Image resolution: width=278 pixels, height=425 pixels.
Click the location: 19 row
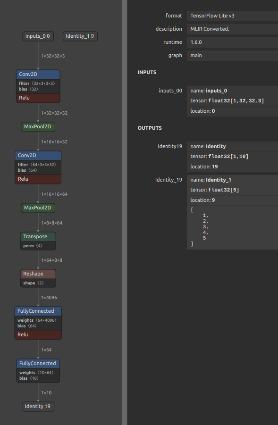232,167
